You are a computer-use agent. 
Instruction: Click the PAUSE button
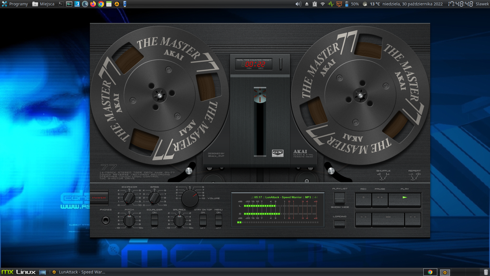(380, 200)
